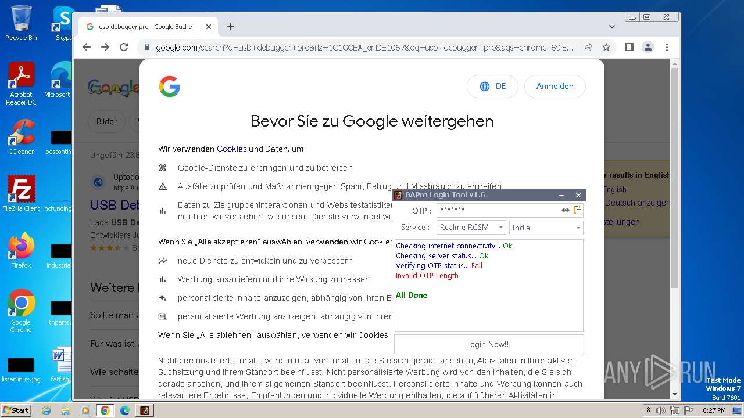Bookmark this page with the star icon
The image size is (744, 418).
(606, 47)
